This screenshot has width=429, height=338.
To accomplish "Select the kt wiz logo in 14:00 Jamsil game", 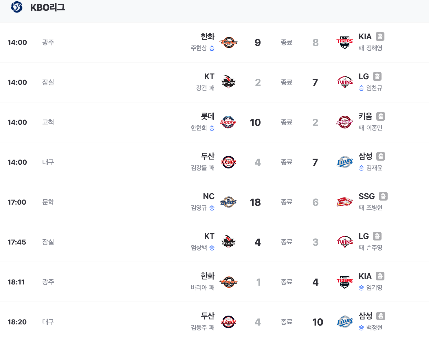I will coord(228,82).
